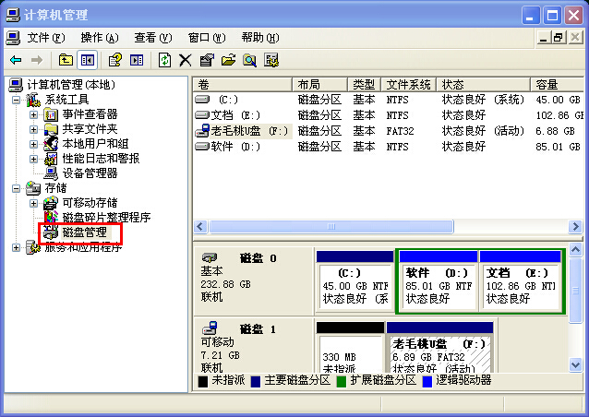The image size is (589, 417).
Task: Click the 文件系统 column header
Action: 408,84
